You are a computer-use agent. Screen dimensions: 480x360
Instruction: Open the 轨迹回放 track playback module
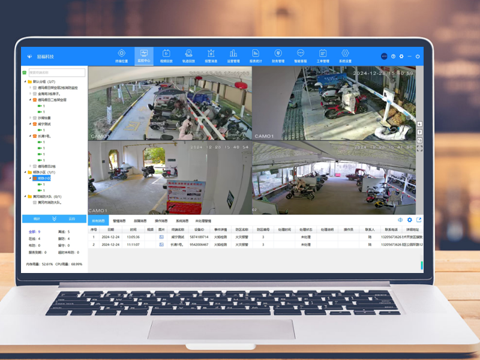coord(188,56)
